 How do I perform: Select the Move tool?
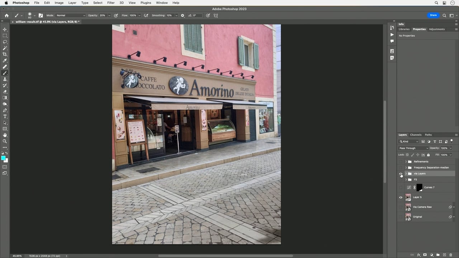pyautogui.click(x=5, y=29)
